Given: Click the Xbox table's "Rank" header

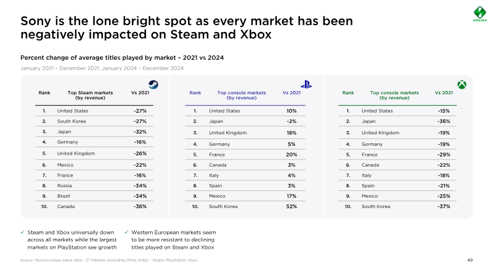Looking at the screenshot, I should click(x=348, y=92).
